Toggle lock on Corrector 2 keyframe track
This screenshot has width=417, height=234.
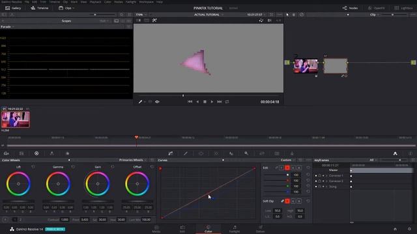pyautogui.click(x=320, y=181)
